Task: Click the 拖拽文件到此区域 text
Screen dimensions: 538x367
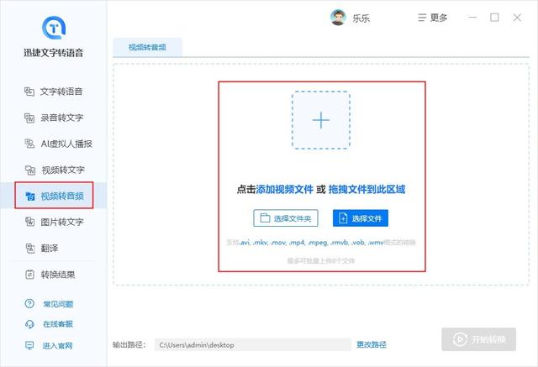Action: [367, 189]
